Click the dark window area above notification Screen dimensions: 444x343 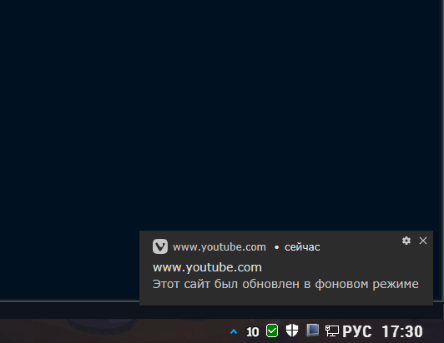pyautogui.click(x=221, y=113)
